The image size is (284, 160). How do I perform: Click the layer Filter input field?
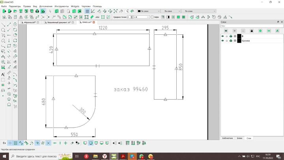click(252, 26)
